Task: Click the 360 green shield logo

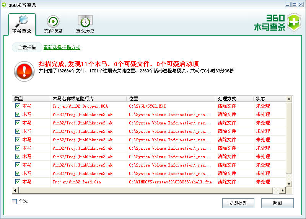Action: pyautogui.click(x=294, y=23)
